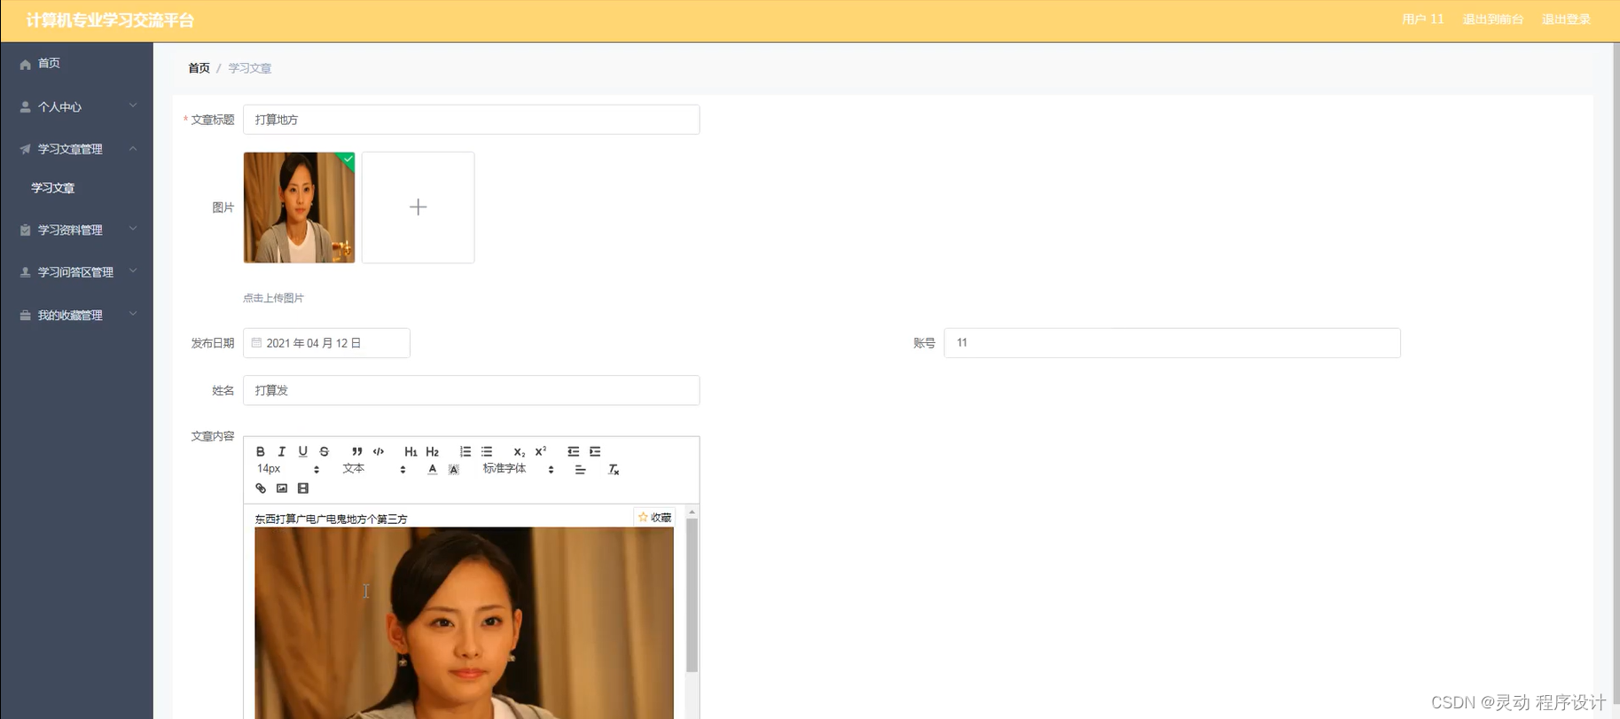Apply Heading 2 style
Screen dimensions: 1620x719
click(433, 451)
